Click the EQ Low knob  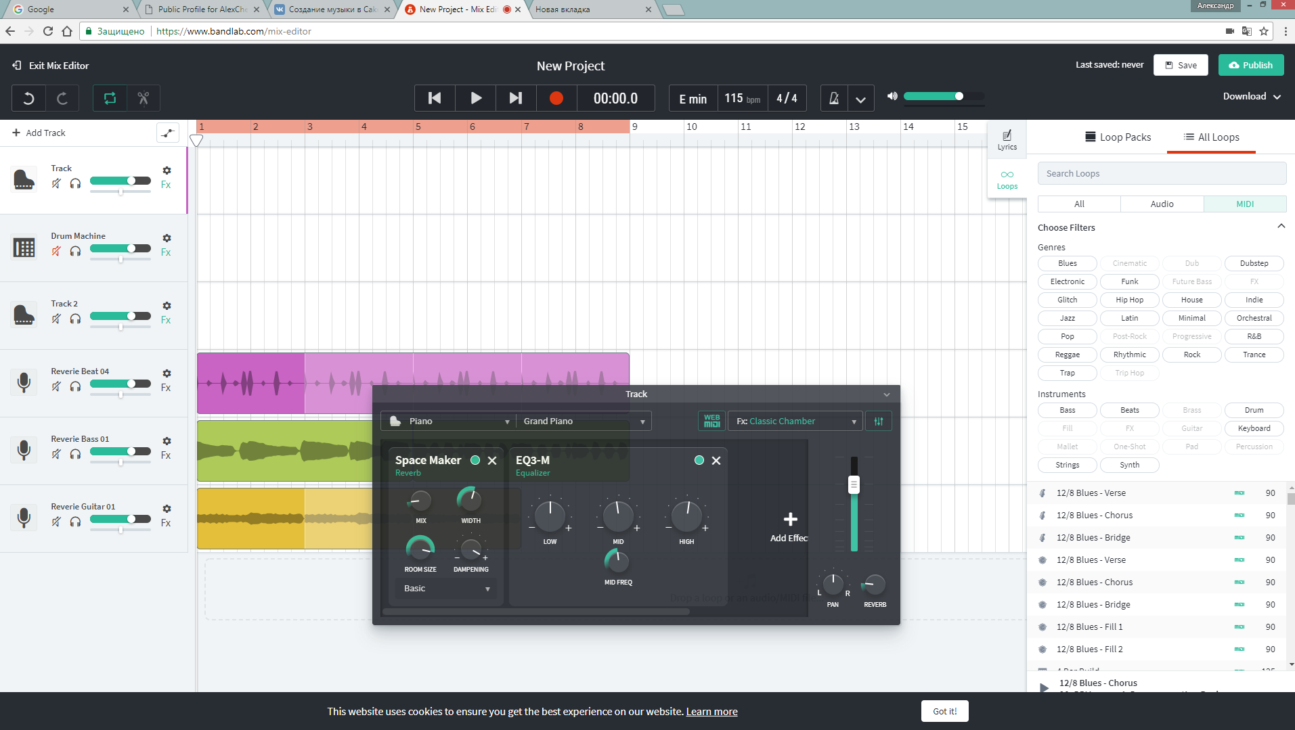pyautogui.click(x=550, y=517)
